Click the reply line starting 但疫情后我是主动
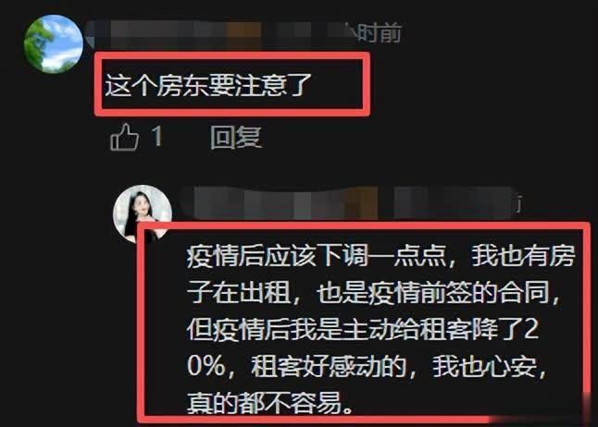Image resolution: width=598 pixels, height=427 pixels. click(x=363, y=329)
